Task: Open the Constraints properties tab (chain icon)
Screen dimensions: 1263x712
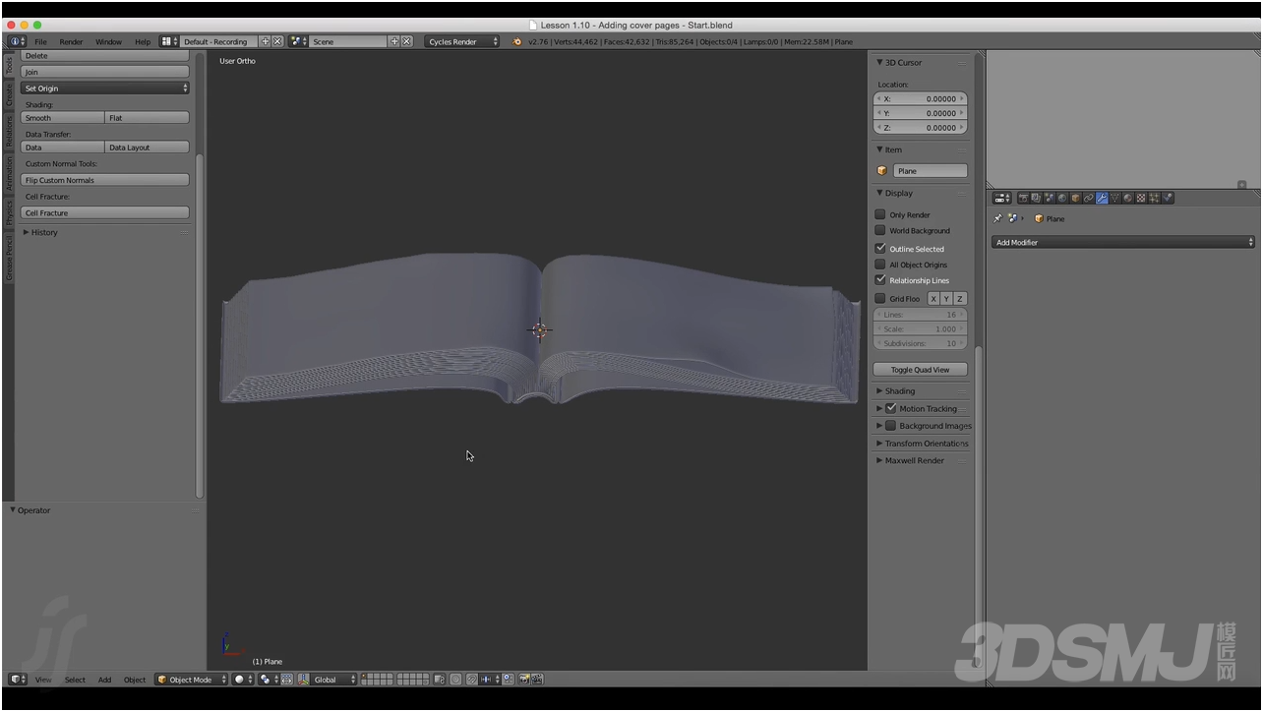Action: tap(1089, 198)
